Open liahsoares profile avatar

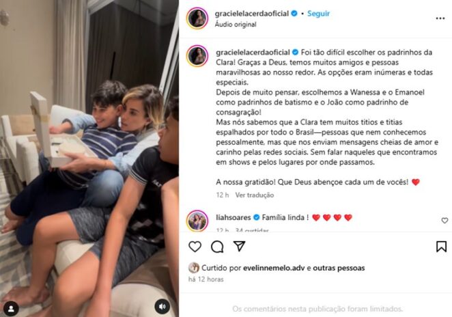coord(197,221)
